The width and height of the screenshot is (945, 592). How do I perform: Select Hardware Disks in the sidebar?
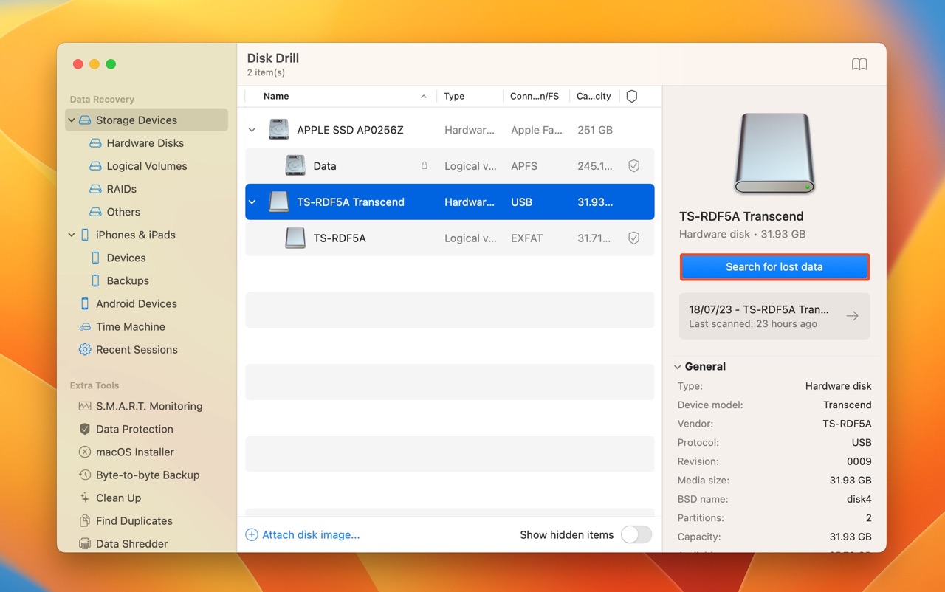[145, 143]
